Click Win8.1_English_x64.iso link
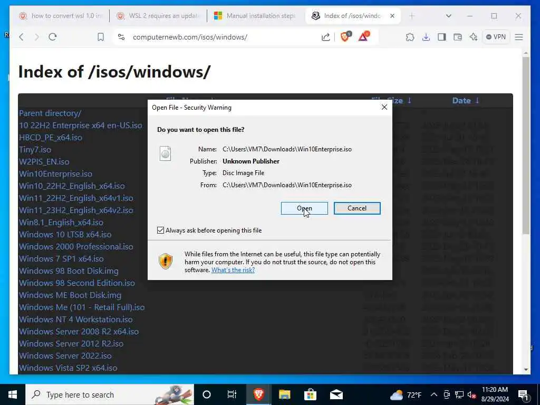540x405 pixels. (61, 223)
